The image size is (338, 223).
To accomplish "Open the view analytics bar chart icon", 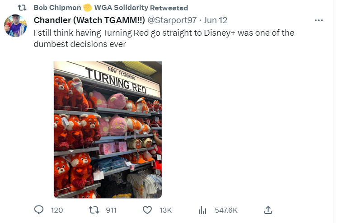I will coord(202,210).
